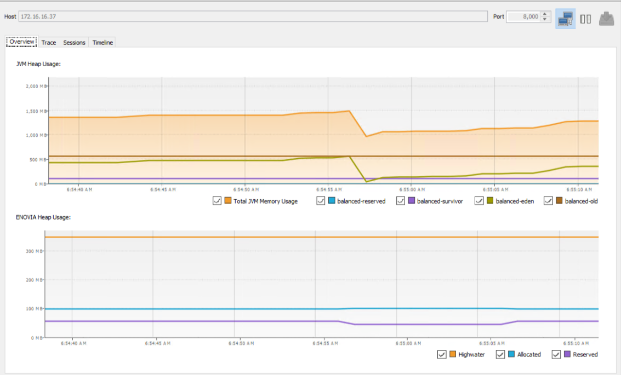Hide the balanced-survivor series
621x375 pixels.
(x=401, y=201)
